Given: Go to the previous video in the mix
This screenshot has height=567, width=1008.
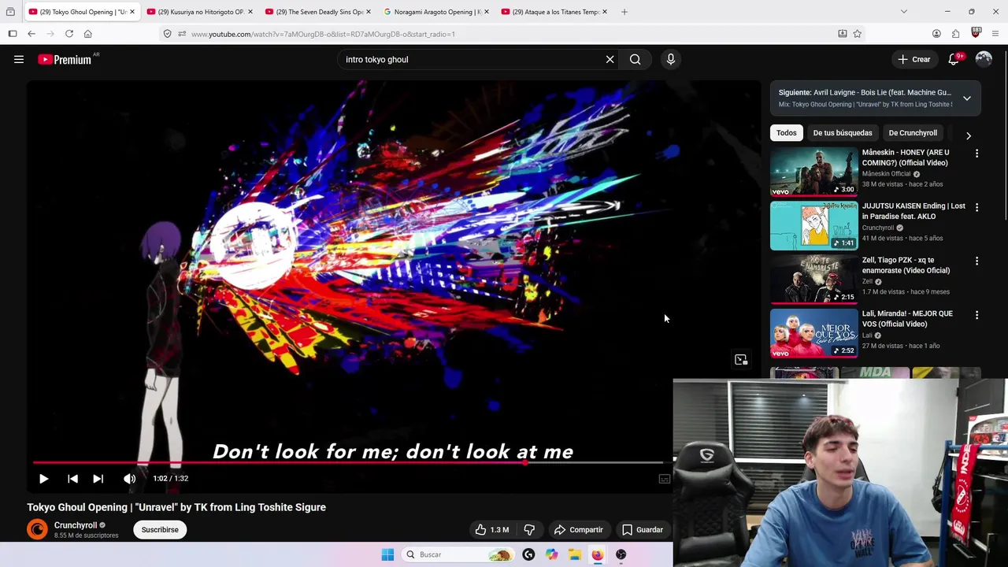Looking at the screenshot, I should coord(72,478).
